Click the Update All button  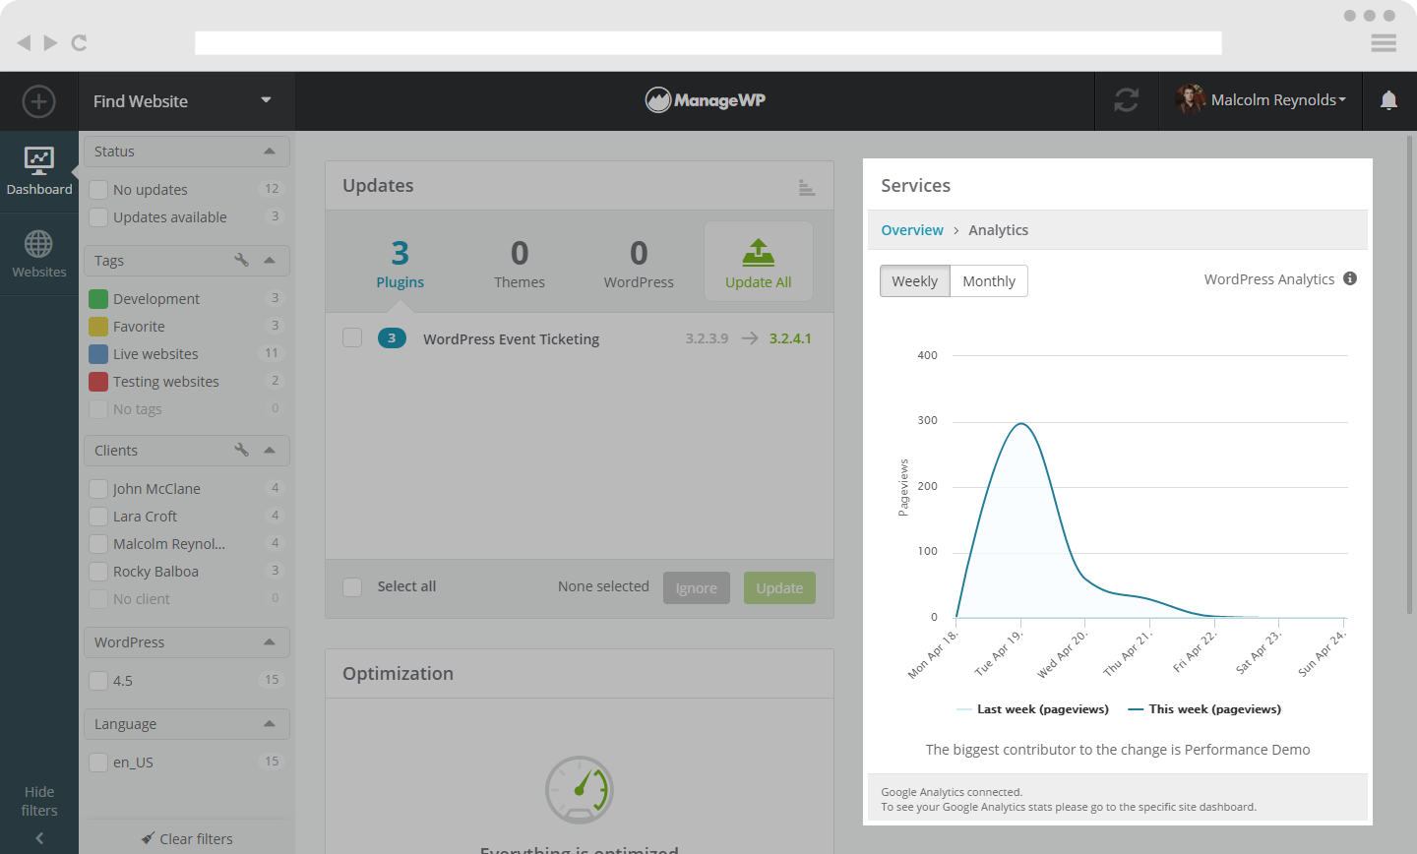point(759,261)
